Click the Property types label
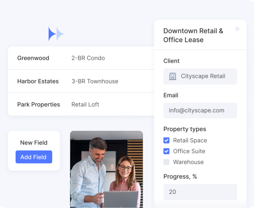Viewport: 254px width, 208px height. click(x=185, y=129)
